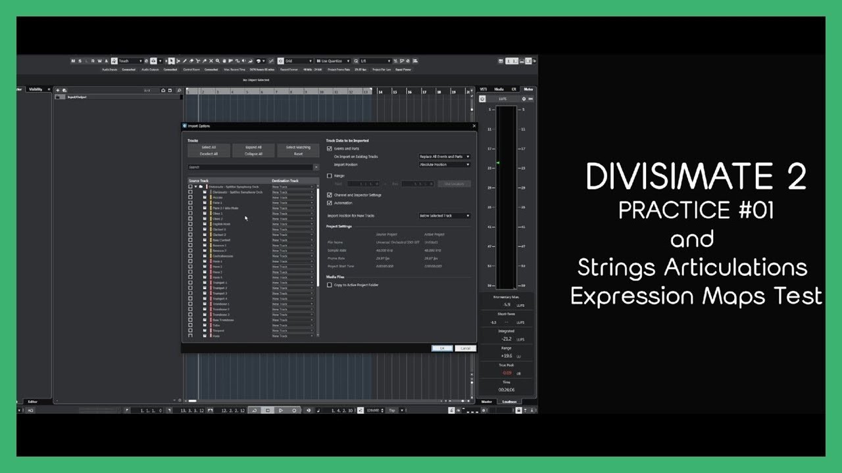Click the Reset button in Tracks
This screenshot has height=473, width=842.
pyautogui.click(x=298, y=154)
